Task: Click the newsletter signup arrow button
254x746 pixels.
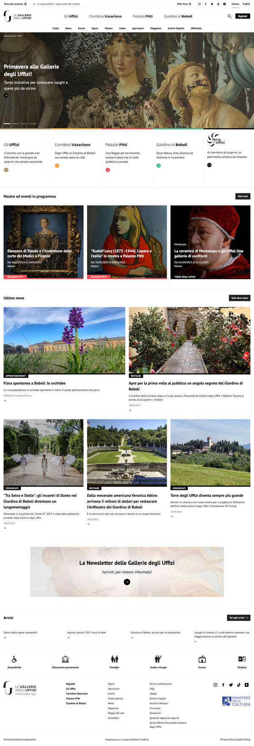Action: coord(127,582)
